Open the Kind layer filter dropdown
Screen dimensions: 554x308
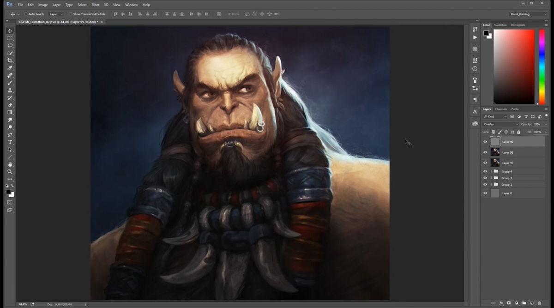click(x=495, y=116)
